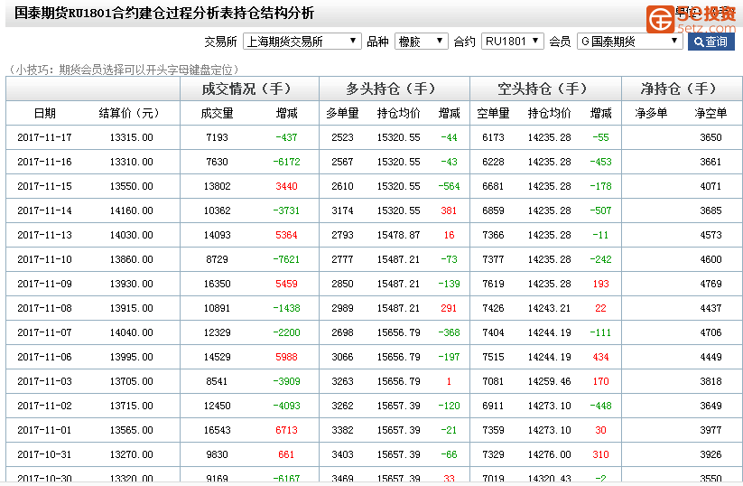Image resolution: width=743 pixels, height=486 pixels.
Task: Select the date cell 2017-11-01
Action: (44, 430)
